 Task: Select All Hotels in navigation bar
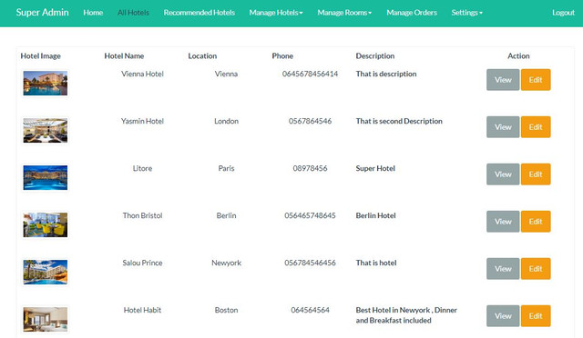pyautogui.click(x=133, y=13)
